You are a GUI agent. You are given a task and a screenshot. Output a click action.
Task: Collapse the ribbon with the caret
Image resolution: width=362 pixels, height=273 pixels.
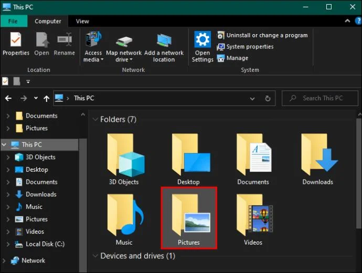pyautogui.click(x=347, y=21)
